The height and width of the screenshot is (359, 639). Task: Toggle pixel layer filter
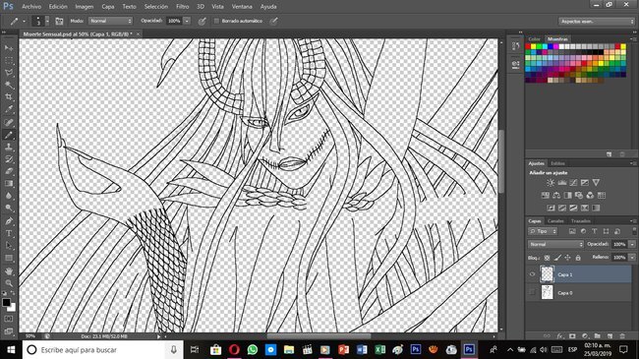(x=572, y=231)
